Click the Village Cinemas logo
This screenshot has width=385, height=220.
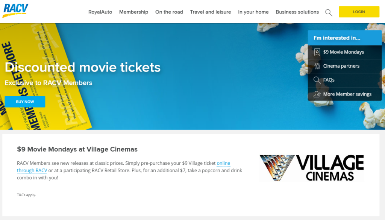[x=311, y=168]
